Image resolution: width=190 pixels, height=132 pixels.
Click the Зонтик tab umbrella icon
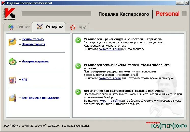11,27
